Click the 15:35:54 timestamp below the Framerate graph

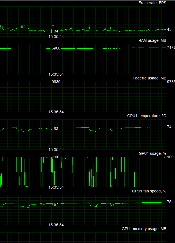[56, 37]
